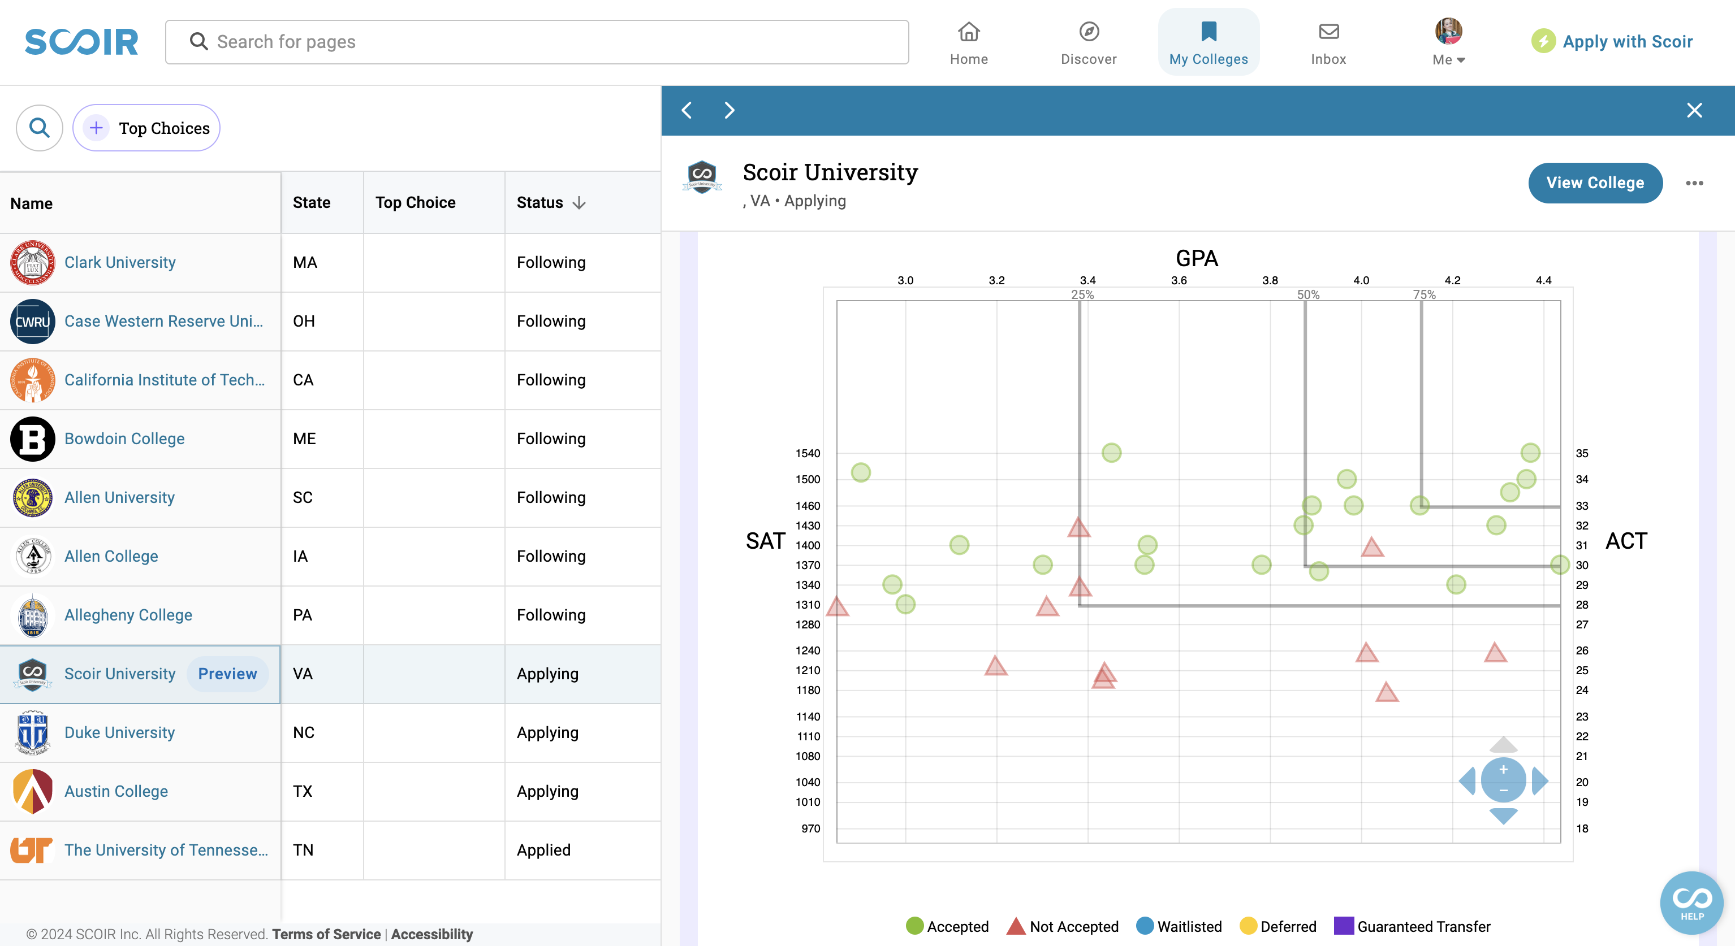Open the My Colleges tab
Screen dimensions: 1735x946
point(1209,43)
